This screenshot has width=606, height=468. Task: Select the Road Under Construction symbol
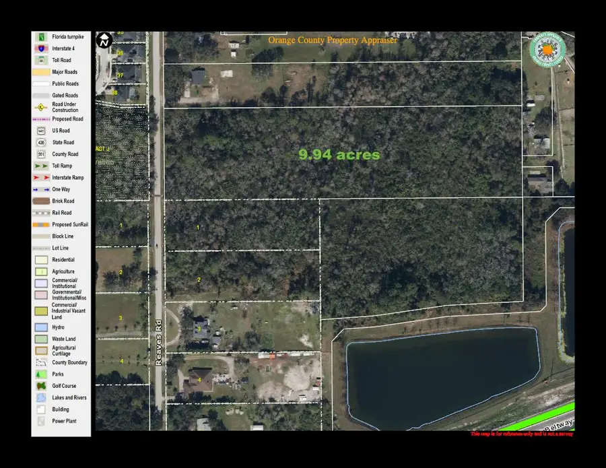tap(40, 107)
